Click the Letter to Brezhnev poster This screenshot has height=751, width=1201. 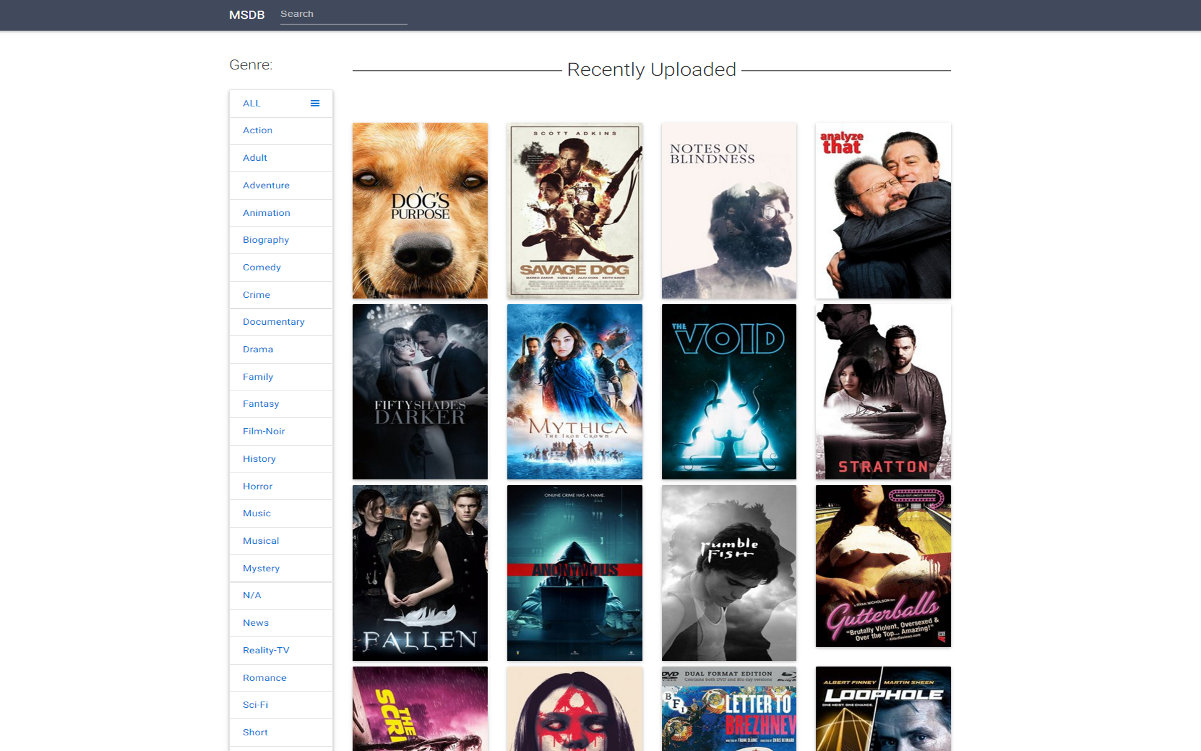click(x=729, y=708)
